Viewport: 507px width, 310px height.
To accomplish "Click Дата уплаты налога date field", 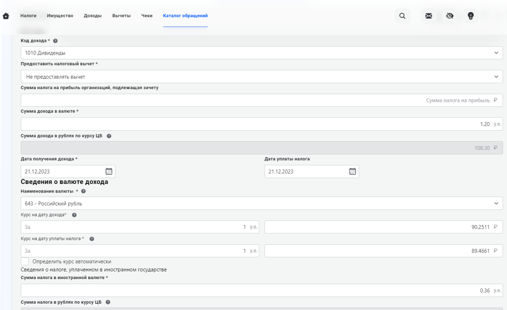I will [x=312, y=171].
